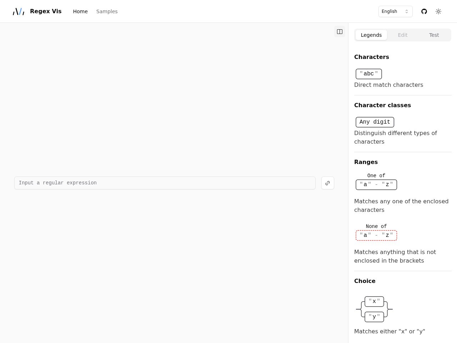The image size is (457, 343).
Task: Open the Samples page
Action: tap(107, 11)
